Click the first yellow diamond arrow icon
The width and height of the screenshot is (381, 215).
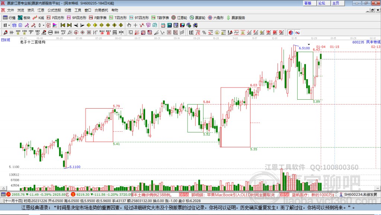(89, 25)
